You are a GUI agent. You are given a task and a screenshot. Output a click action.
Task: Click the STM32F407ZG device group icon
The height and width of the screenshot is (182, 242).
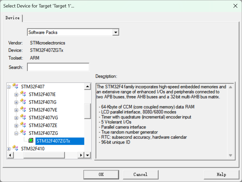[x=23, y=132]
